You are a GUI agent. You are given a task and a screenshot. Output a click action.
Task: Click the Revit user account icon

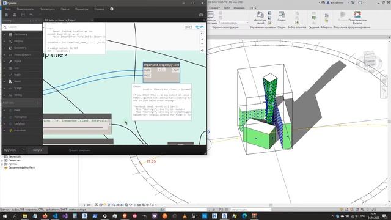click(x=328, y=2)
